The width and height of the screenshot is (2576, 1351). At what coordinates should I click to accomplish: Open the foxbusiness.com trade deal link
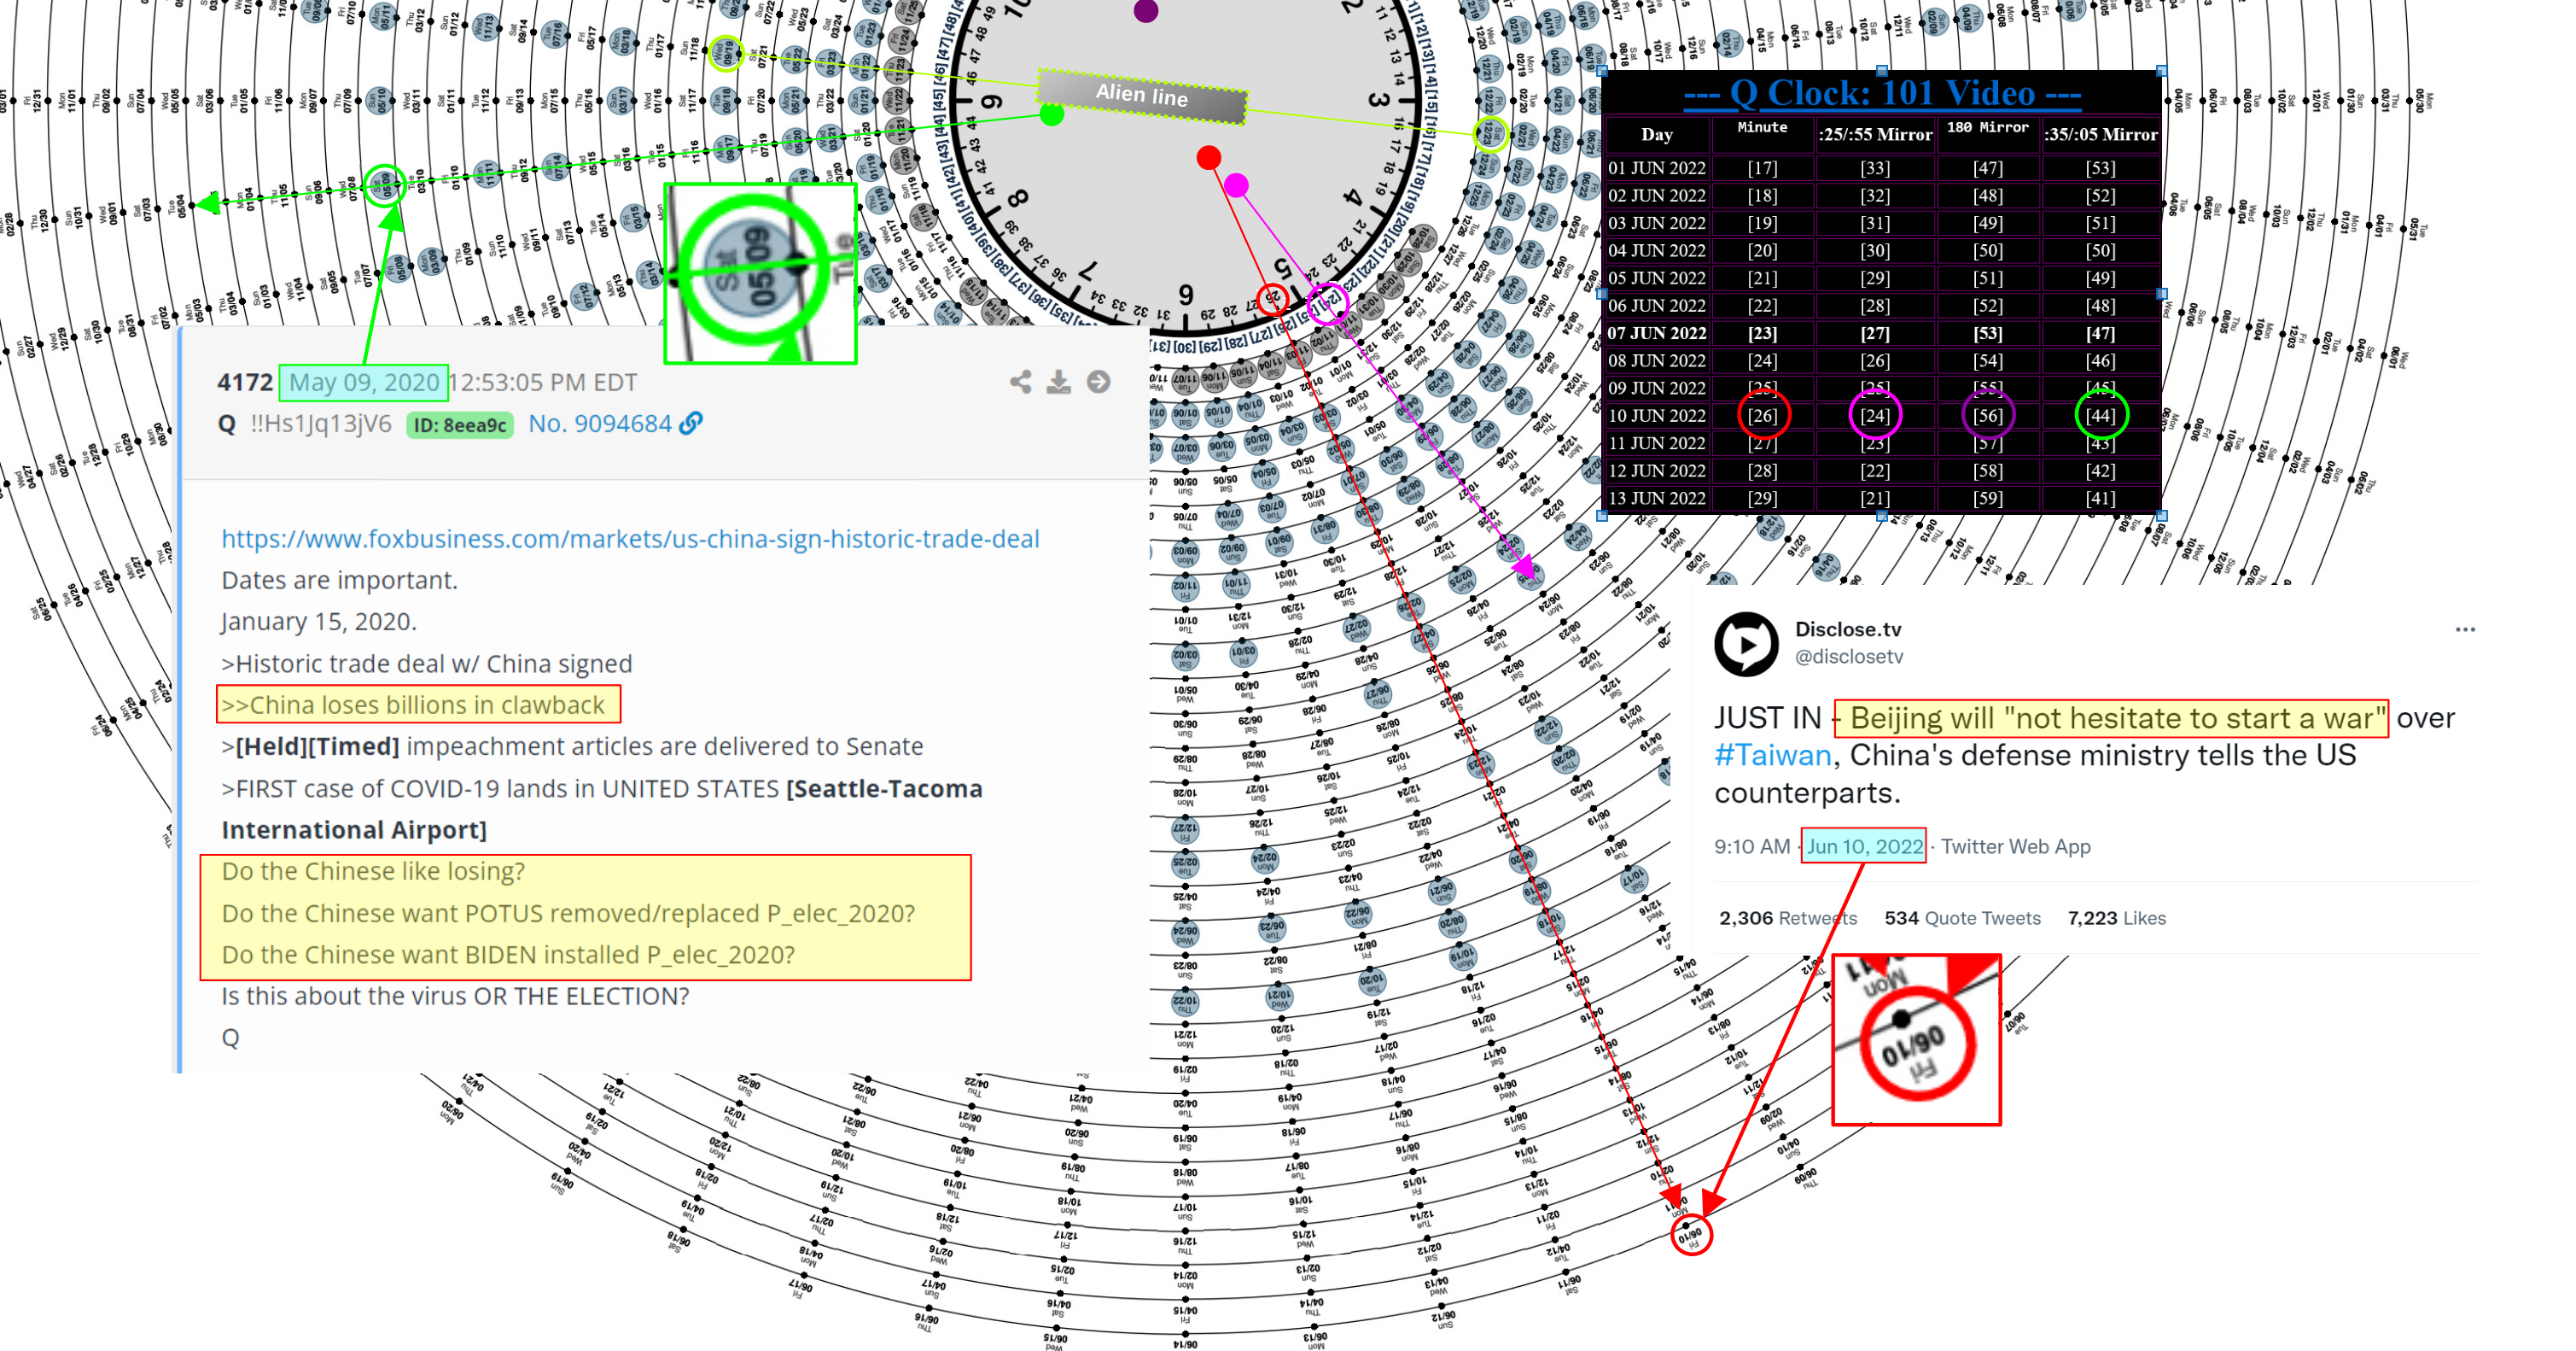630,538
